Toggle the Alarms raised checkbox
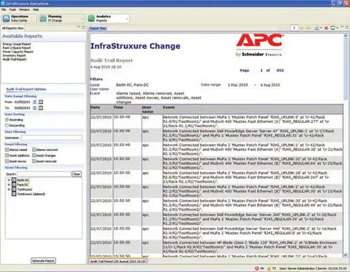 tap(7, 150)
